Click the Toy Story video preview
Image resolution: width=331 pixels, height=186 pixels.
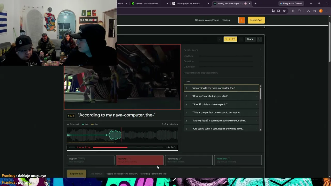[122, 77]
